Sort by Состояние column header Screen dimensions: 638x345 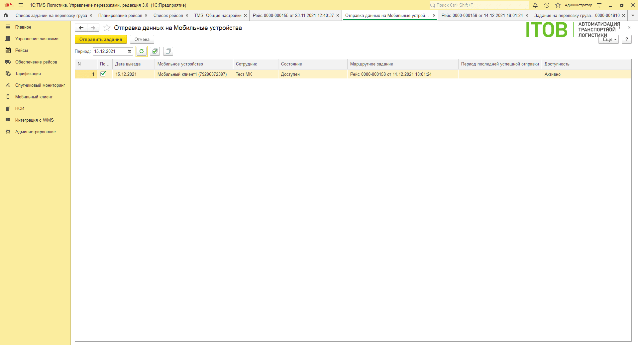pyautogui.click(x=313, y=64)
